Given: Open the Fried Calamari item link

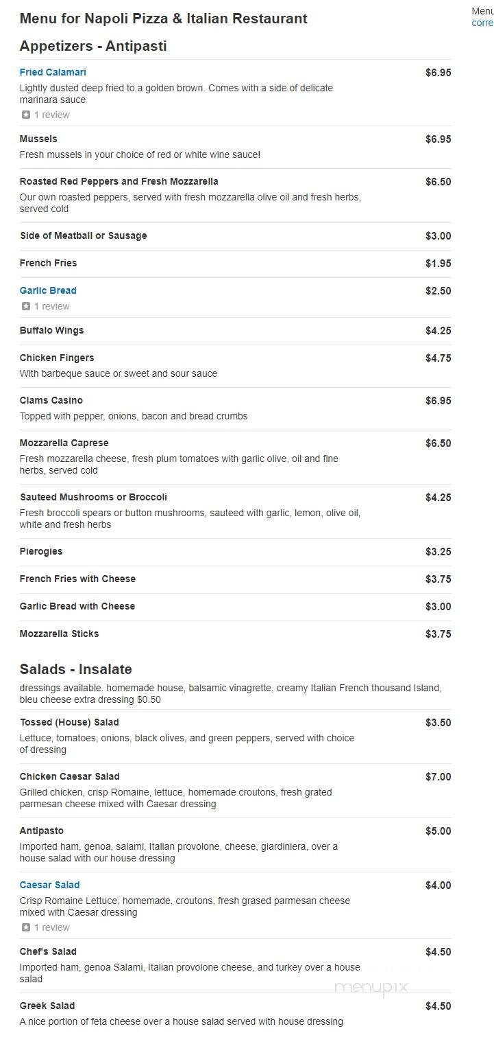Looking at the screenshot, I should pyautogui.click(x=53, y=71).
